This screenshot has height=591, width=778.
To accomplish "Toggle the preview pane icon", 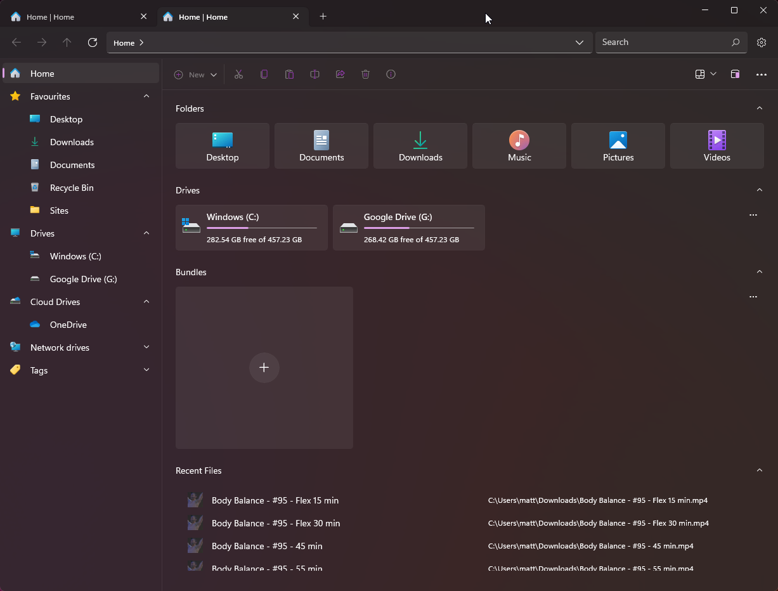I will [735, 74].
